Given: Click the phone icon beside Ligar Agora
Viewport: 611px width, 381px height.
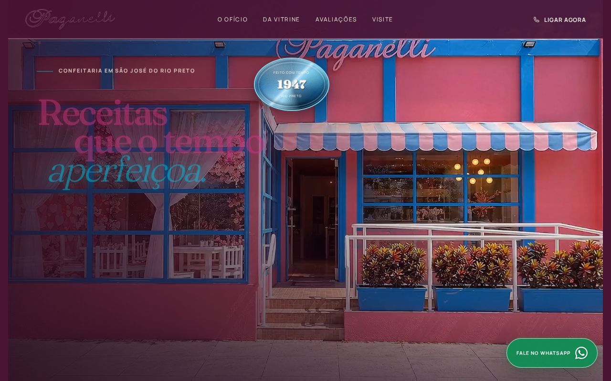Looking at the screenshot, I should click(x=537, y=20).
